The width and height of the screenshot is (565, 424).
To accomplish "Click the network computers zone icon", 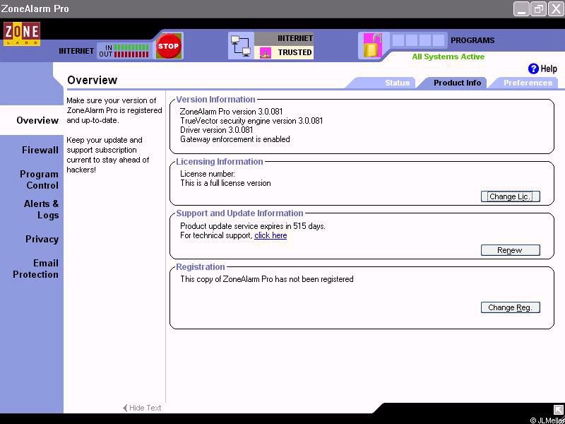I will point(242,45).
